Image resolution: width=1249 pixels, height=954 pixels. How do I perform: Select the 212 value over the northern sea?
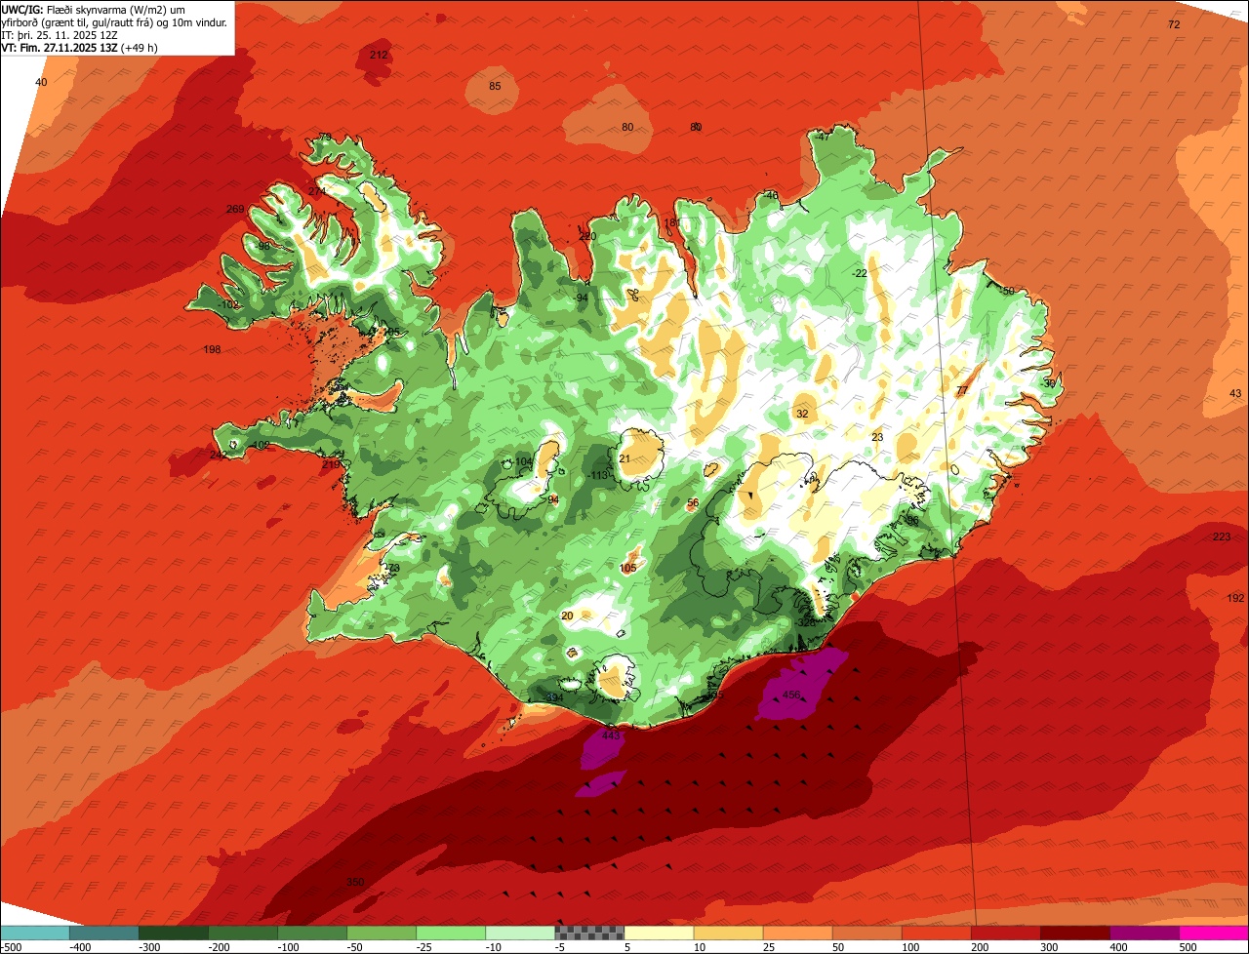379,55
